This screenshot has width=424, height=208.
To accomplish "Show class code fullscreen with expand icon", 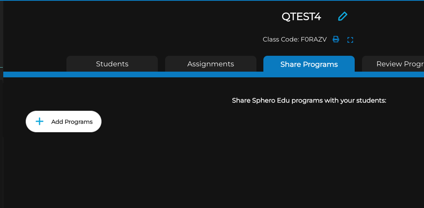I will click(350, 40).
